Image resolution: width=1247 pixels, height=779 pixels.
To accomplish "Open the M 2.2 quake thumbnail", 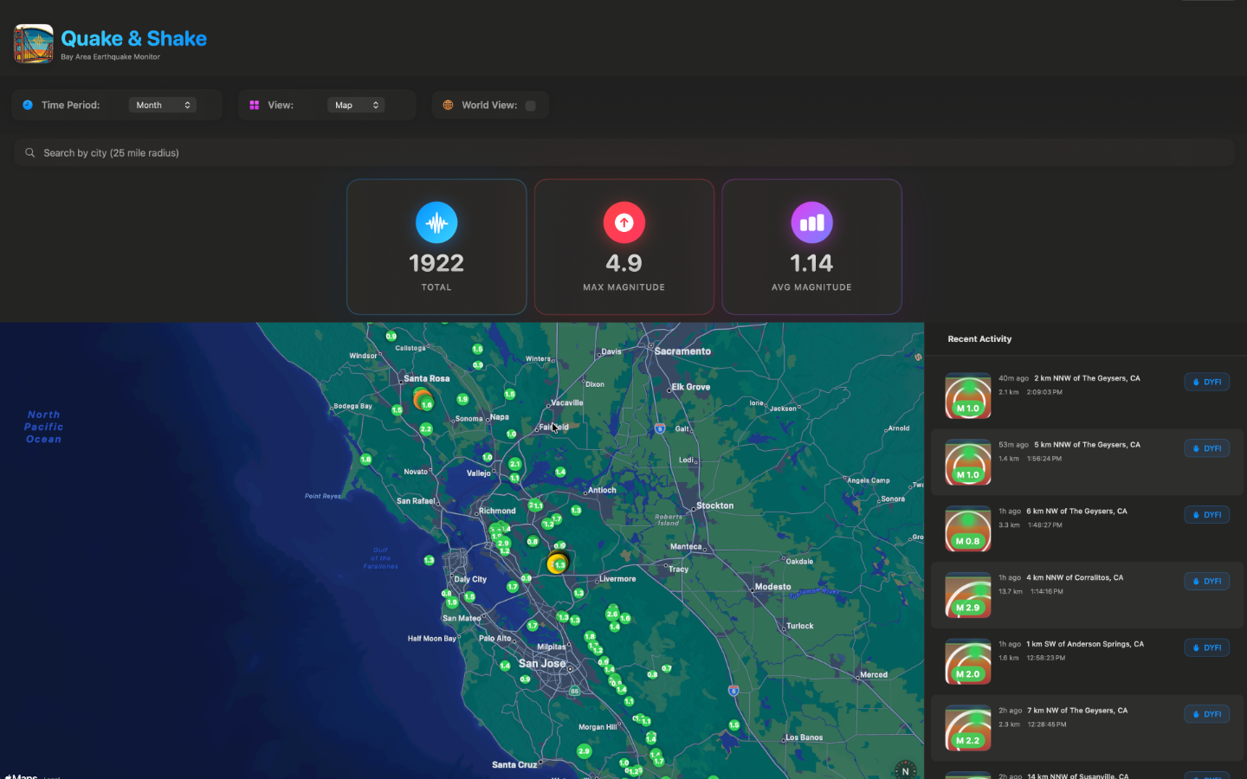I will (968, 728).
